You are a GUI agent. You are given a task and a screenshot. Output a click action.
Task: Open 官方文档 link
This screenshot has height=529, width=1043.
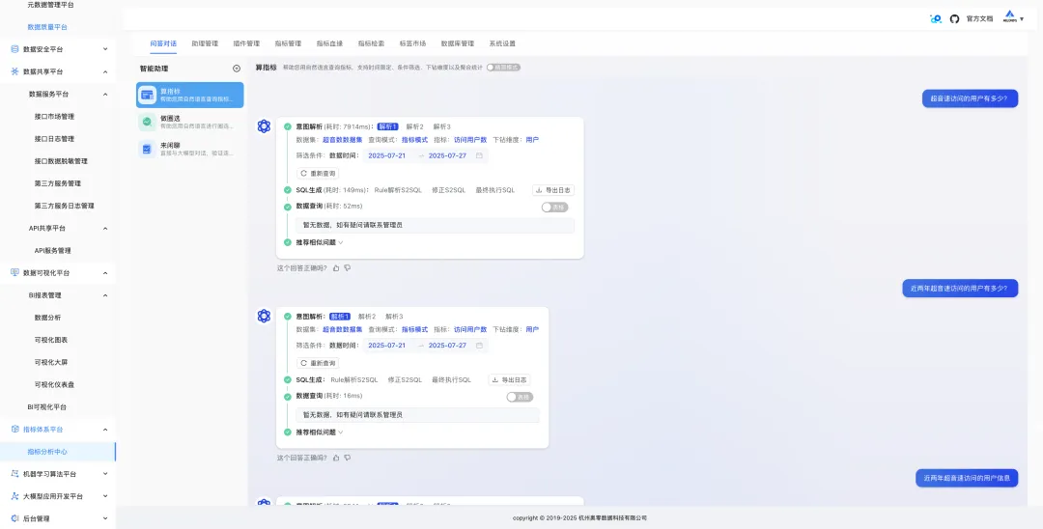pos(979,18)
